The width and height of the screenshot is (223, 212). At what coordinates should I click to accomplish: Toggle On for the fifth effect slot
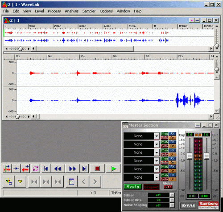tap(173, 171)
